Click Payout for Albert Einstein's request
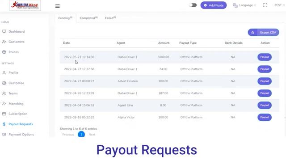This screenshot has height=161, width=286. point(265,81)
